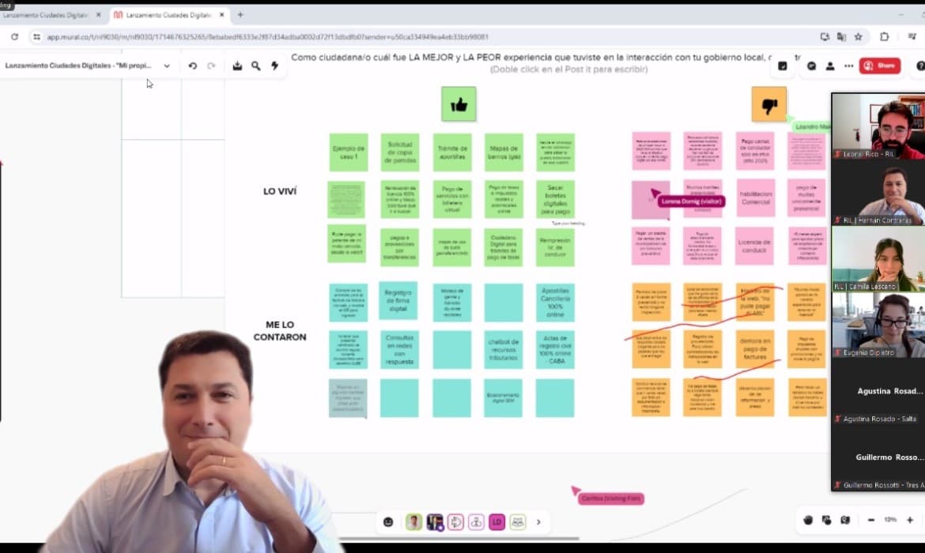The width and height of the screenshot is (925, 553).
Task: Click the browser address bar URL
Action: pyautogui.click(x=267, y=37)
